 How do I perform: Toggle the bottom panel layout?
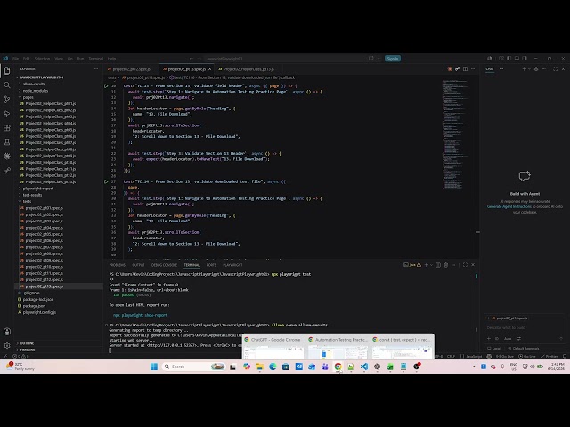pyautogui.click(x=517, y=59)
